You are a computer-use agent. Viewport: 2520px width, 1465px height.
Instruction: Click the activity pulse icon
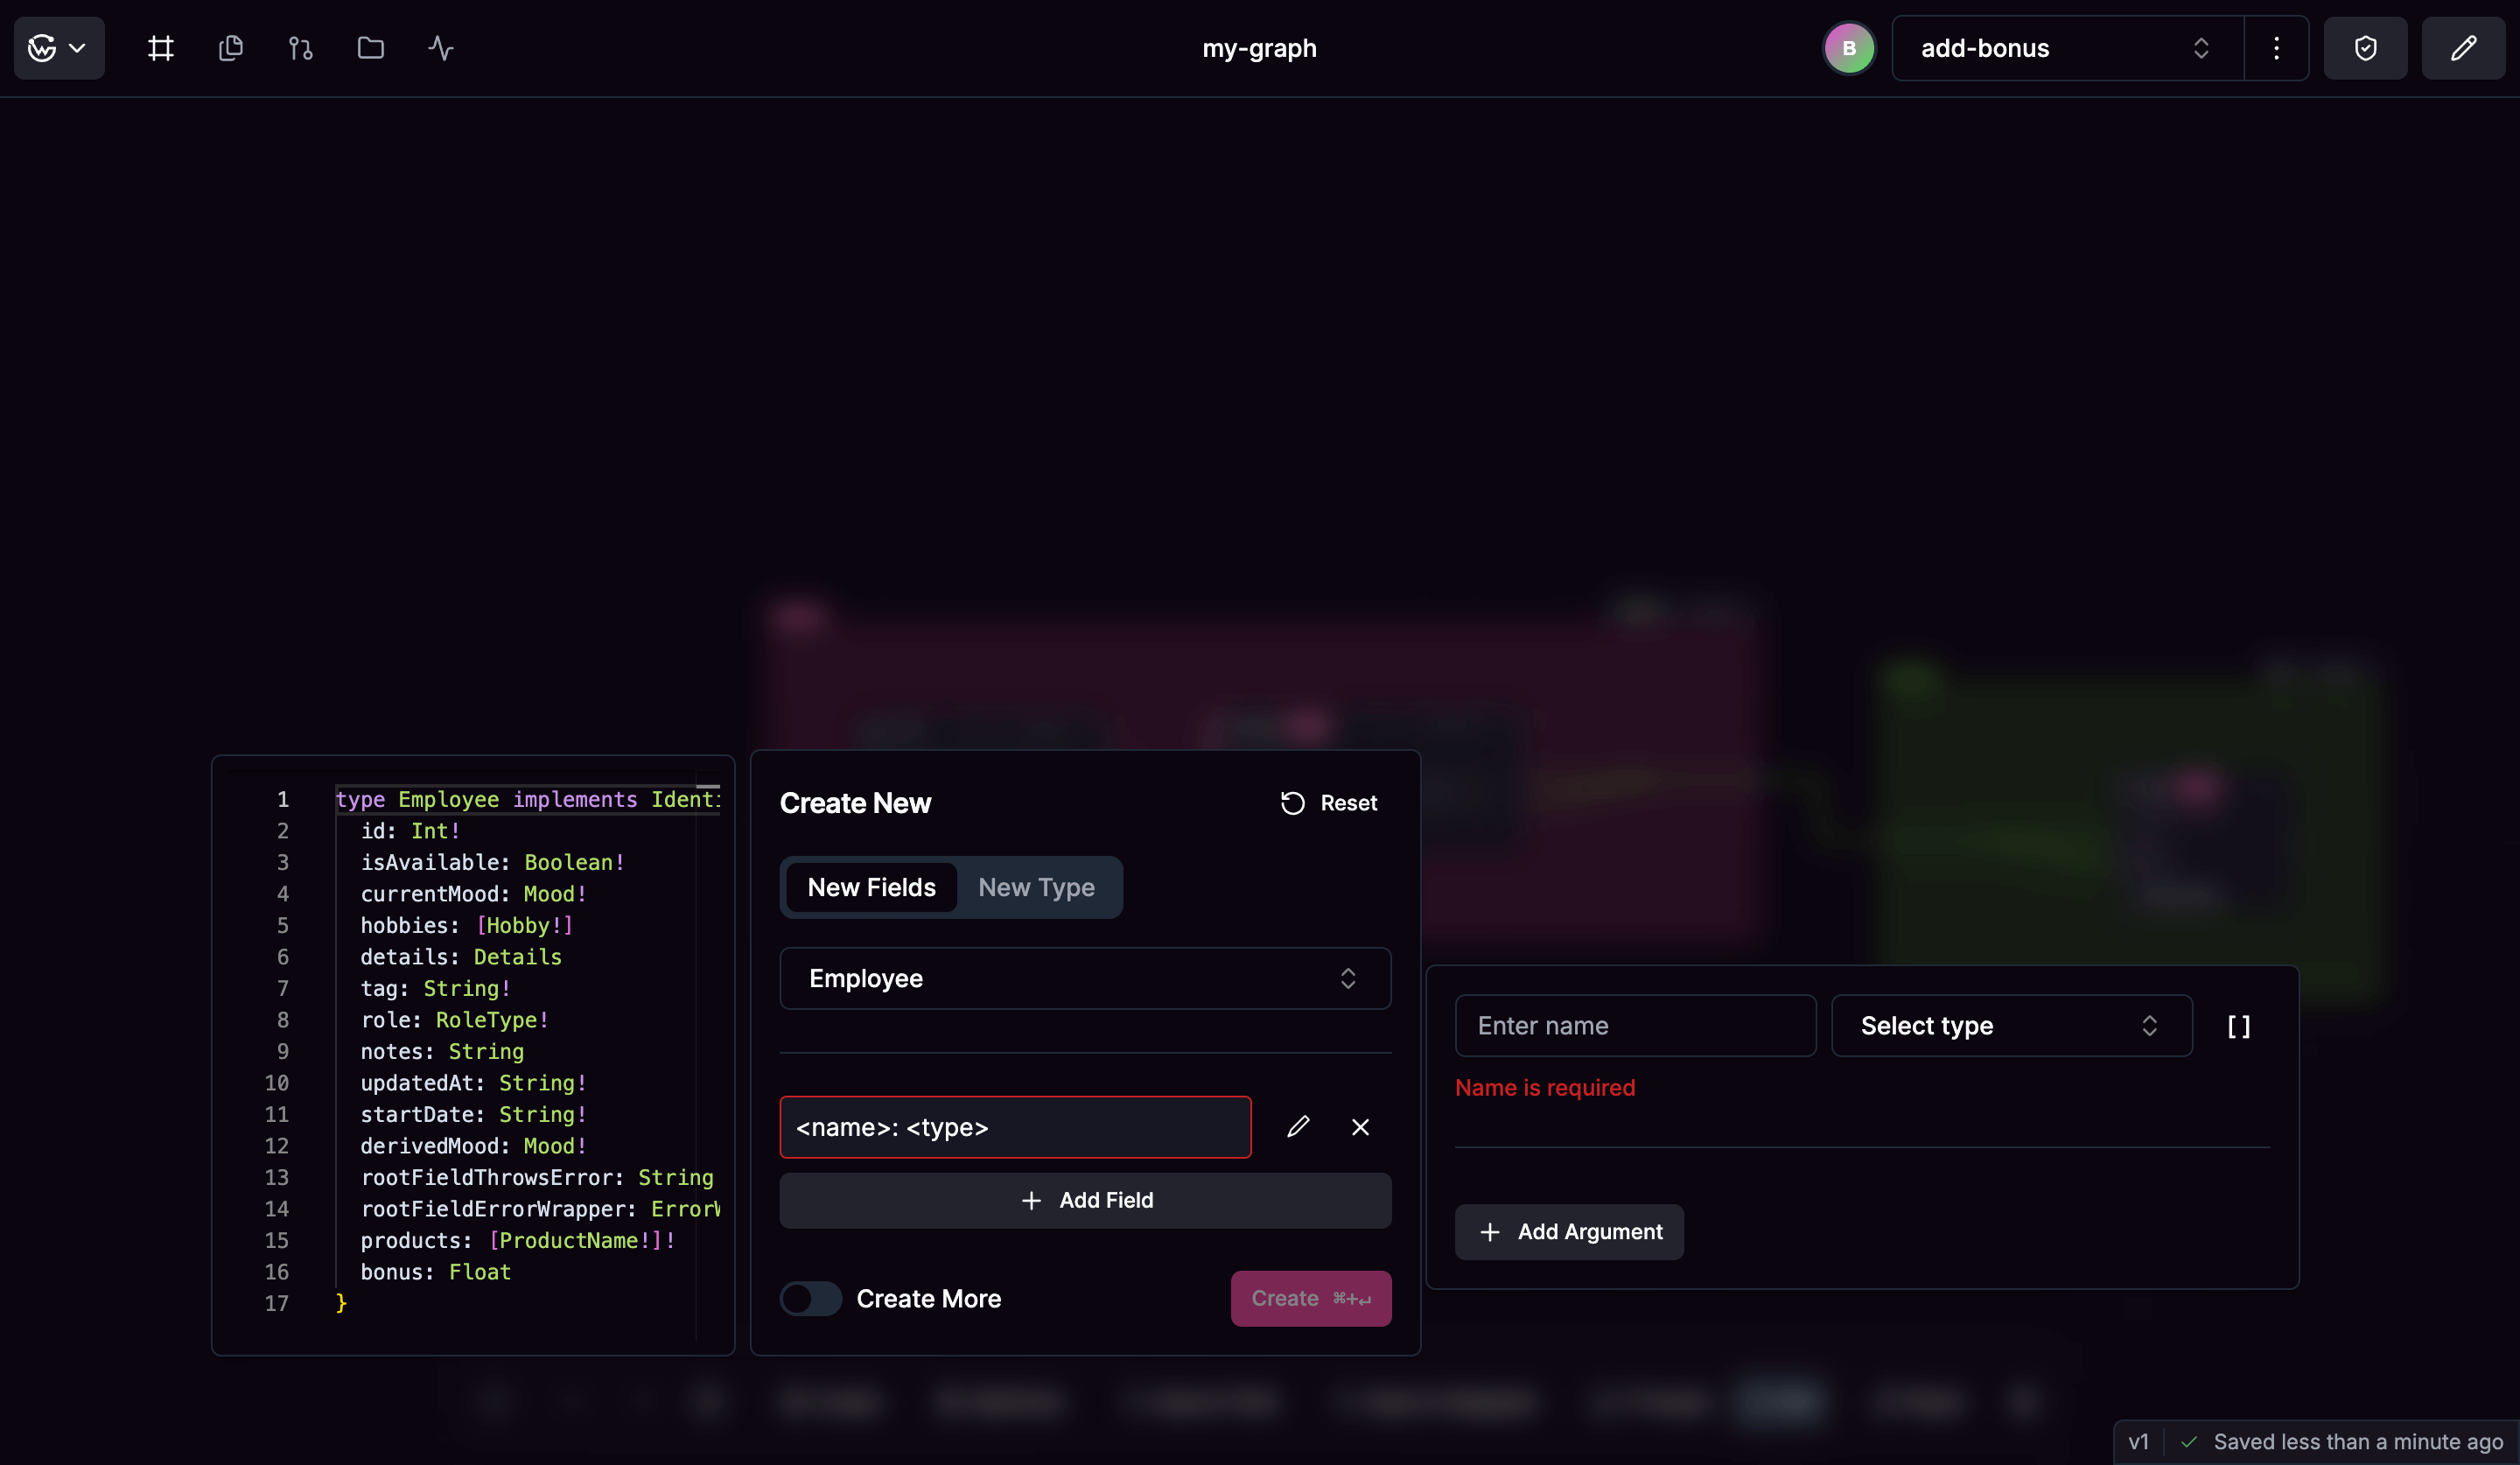(439, 47)
